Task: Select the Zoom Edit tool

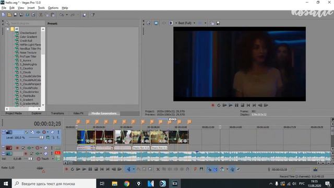Action: [x=150, y=169]
